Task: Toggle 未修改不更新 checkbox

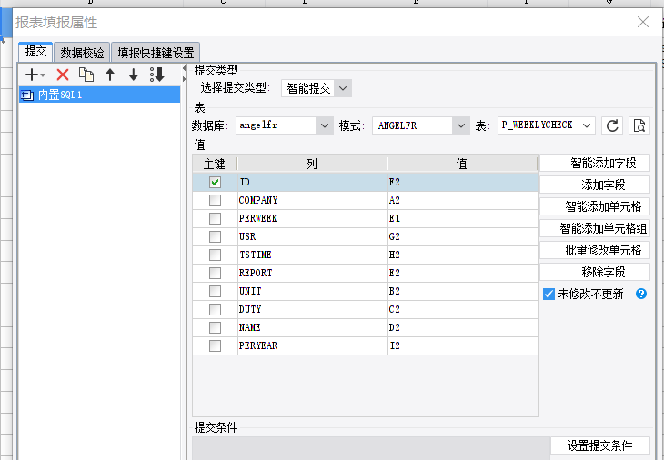Action: tap(548, 294)
